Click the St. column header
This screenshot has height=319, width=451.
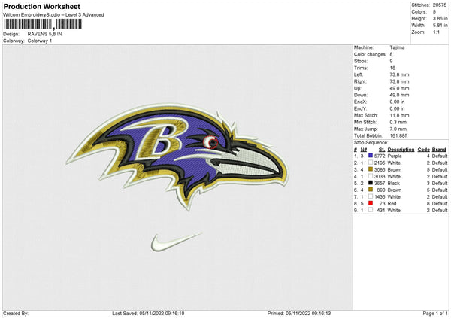(x=382, y=150)
